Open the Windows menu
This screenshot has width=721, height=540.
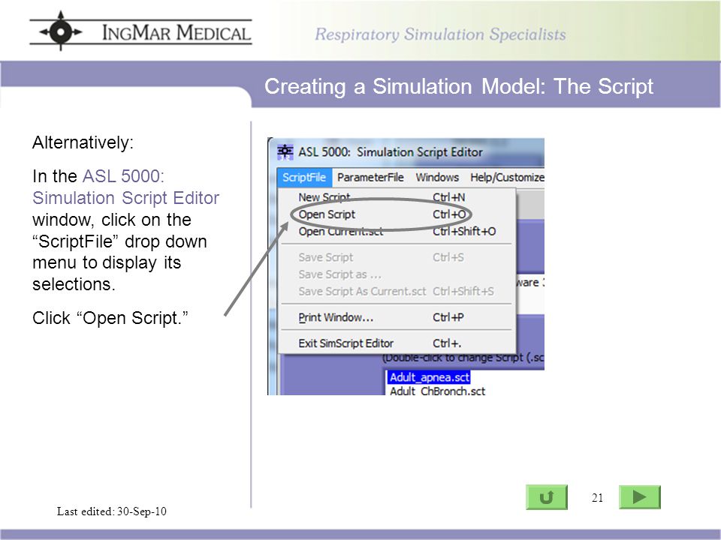[437, 177]
